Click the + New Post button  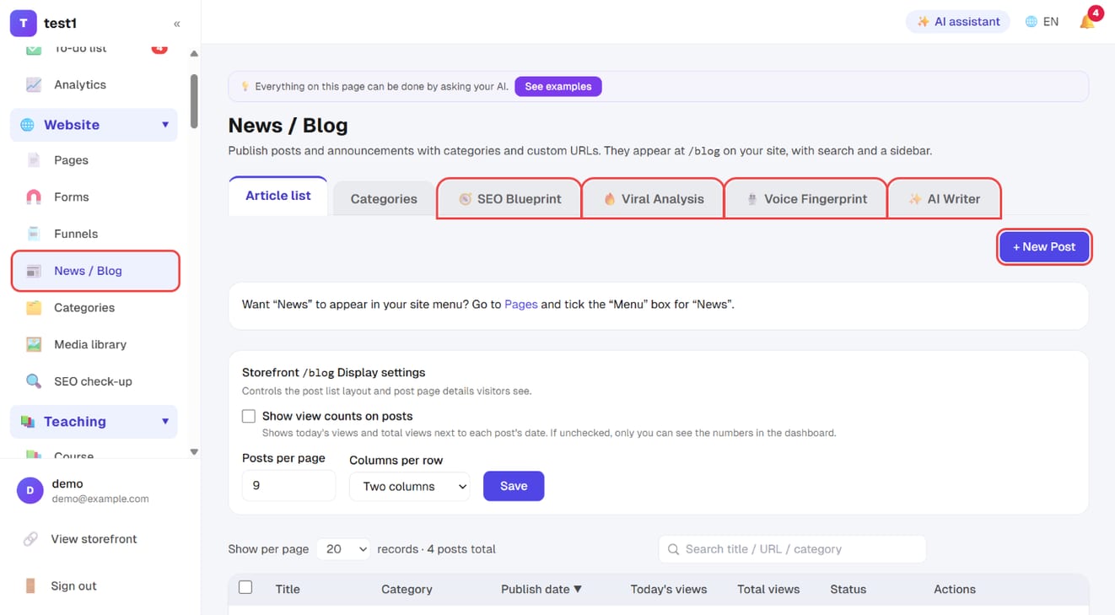(x=1044, y=247)
